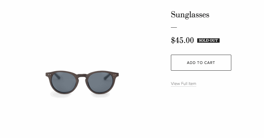This screenshot has height=138, width=264.
Task: Click the nose bridge of the sunglasses
Action: click(x=82, y=75)
